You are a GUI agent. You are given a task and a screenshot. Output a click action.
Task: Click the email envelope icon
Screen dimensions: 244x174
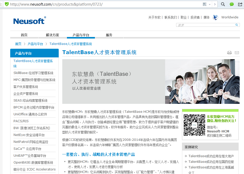point(237,53)
